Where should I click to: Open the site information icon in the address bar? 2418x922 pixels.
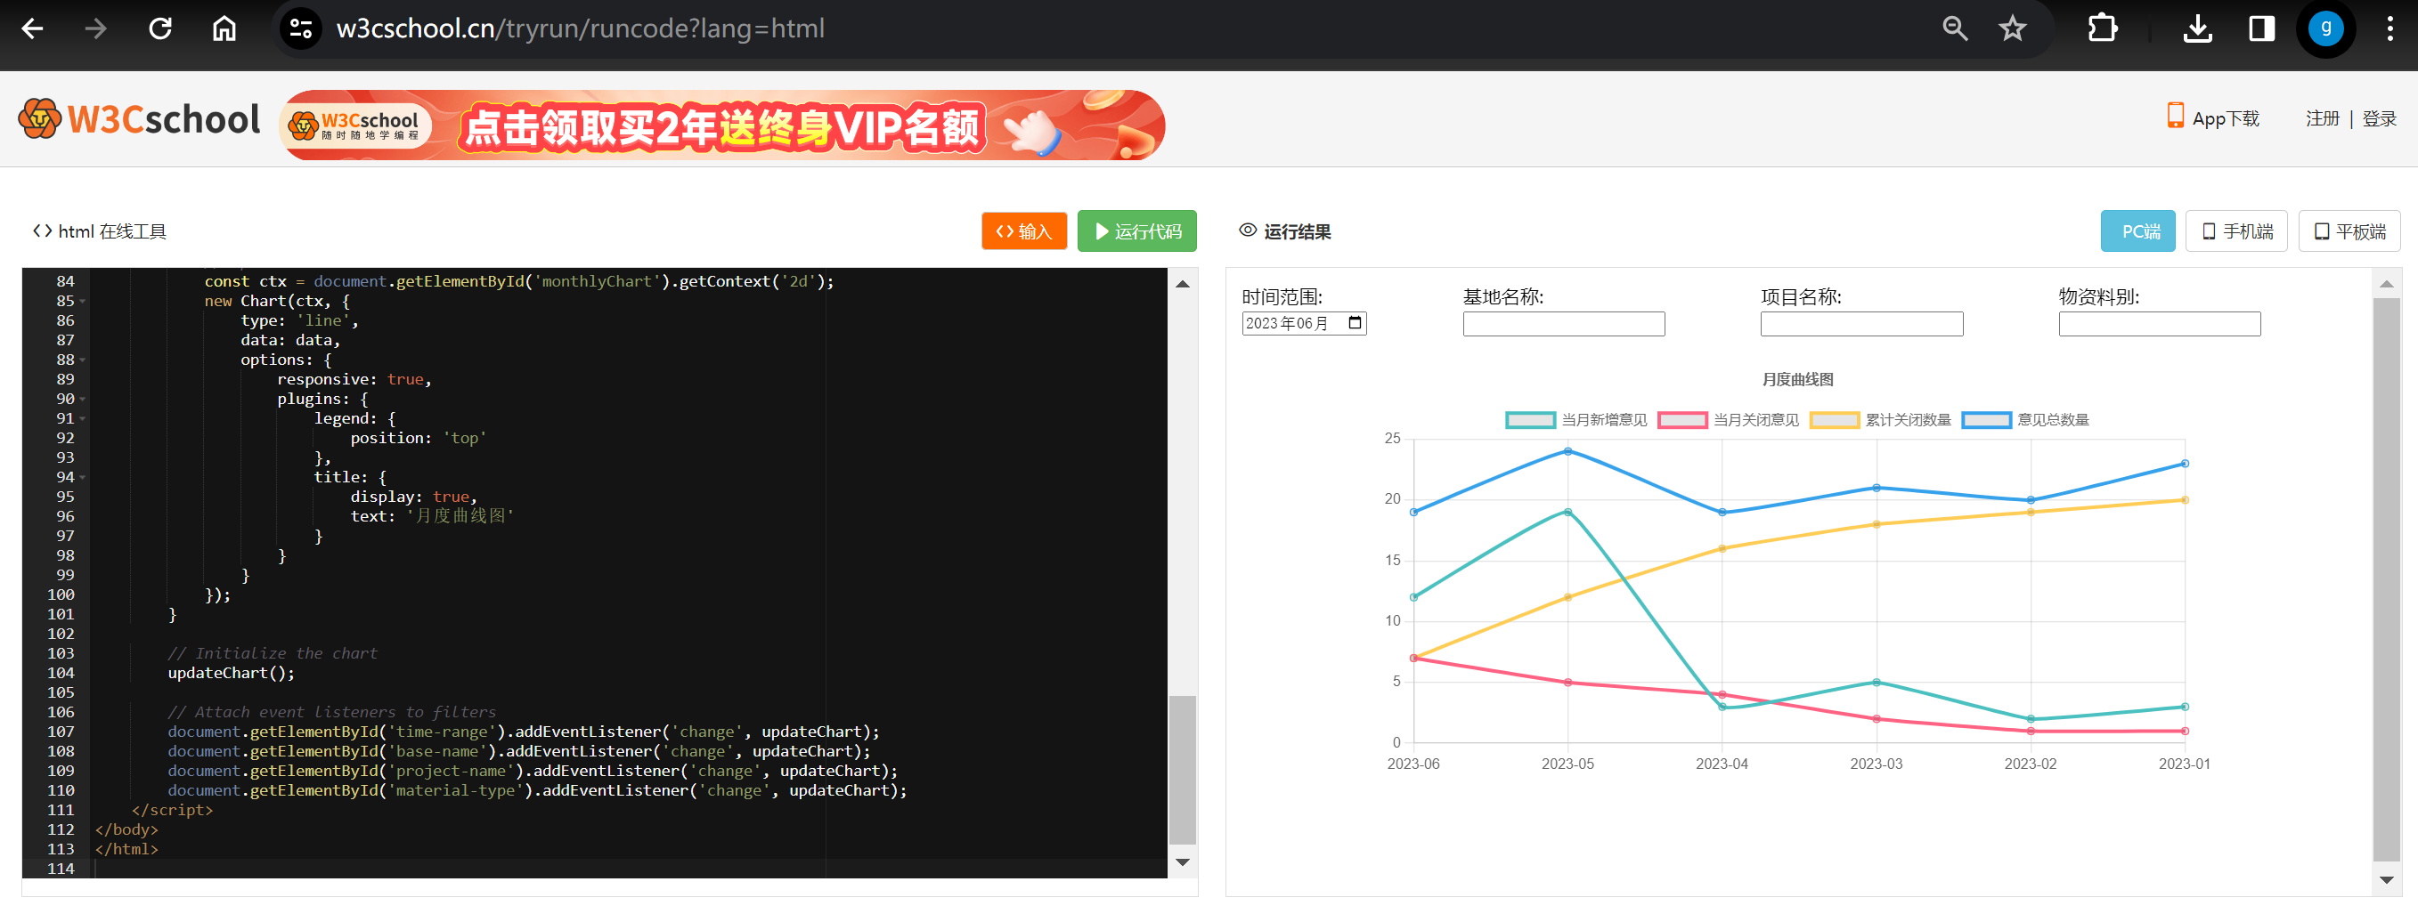pos(300,29)
